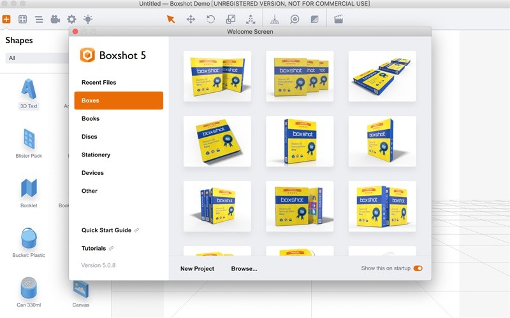The width and height of the screenshot is (510, 318).
Task: Select the Stationery category
Action: coord(96,155)
